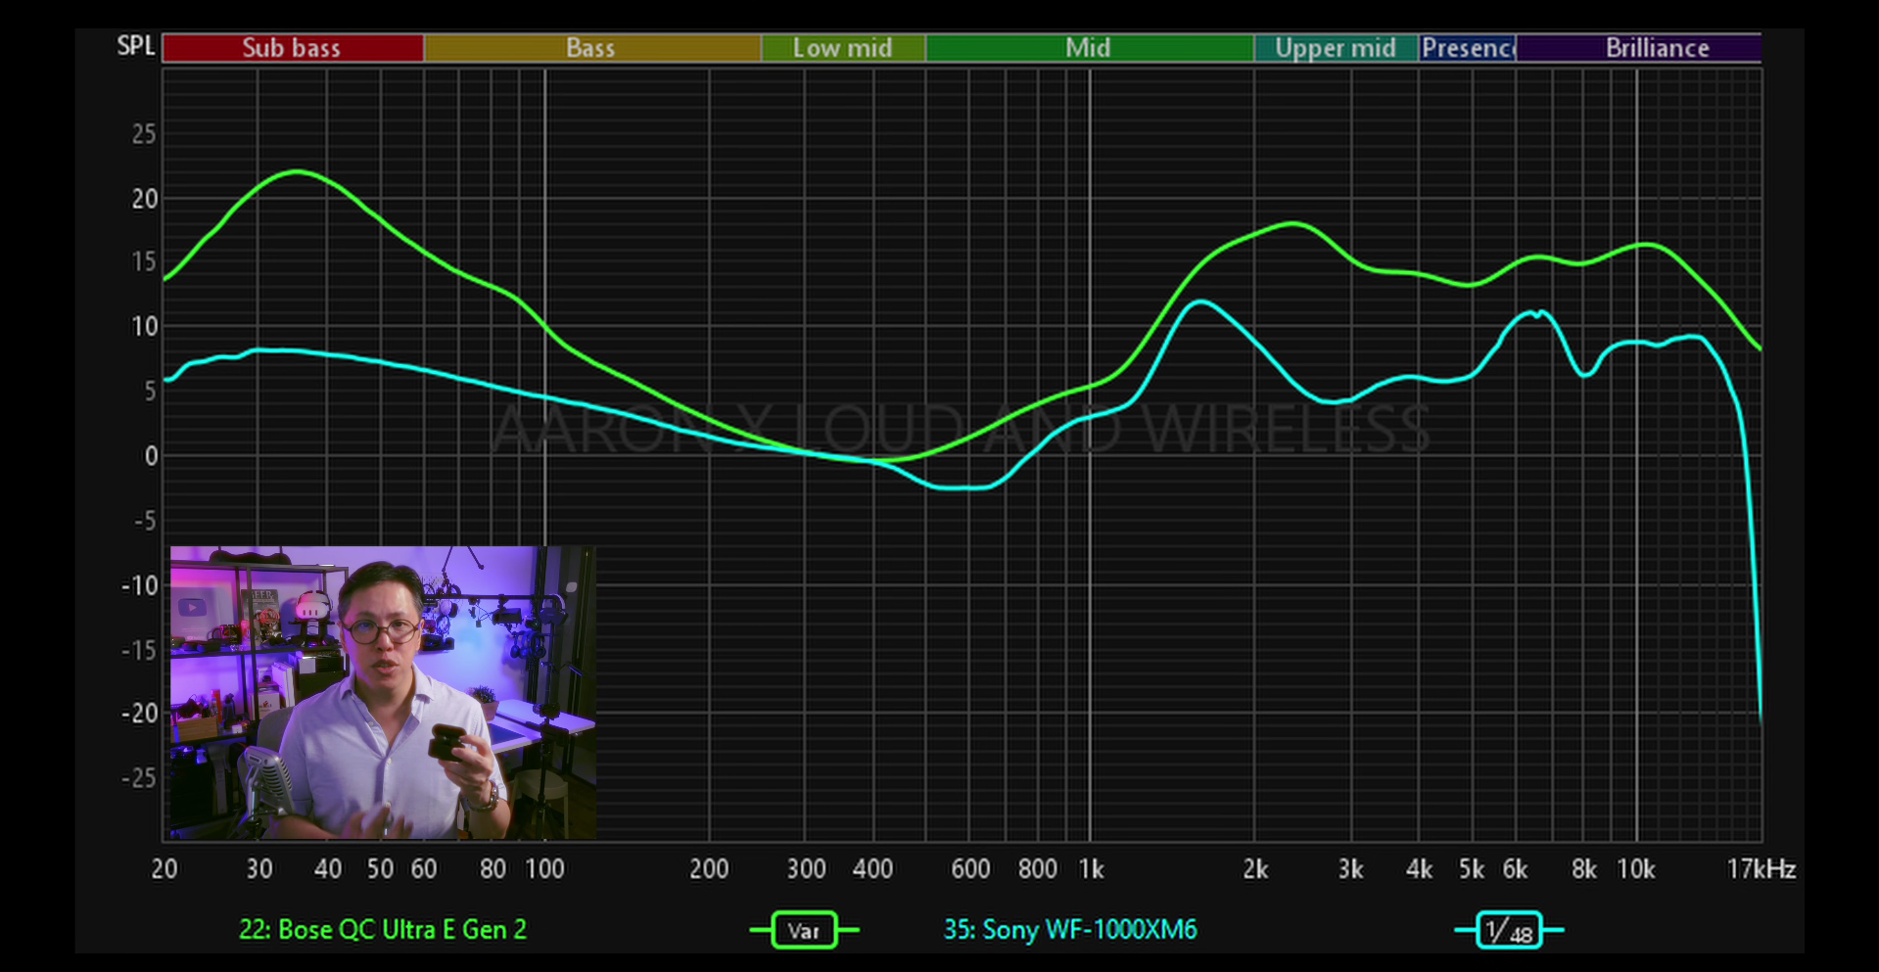Select the Upper mid band header

1336,48
